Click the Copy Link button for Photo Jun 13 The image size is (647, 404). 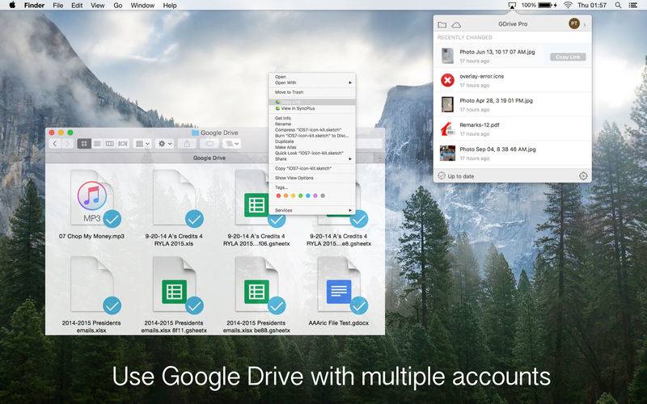click(x=568, y=57)
